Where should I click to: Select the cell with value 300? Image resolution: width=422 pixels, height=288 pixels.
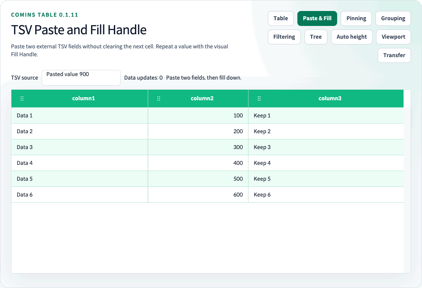pyautogui.click(x=198, y=147)
